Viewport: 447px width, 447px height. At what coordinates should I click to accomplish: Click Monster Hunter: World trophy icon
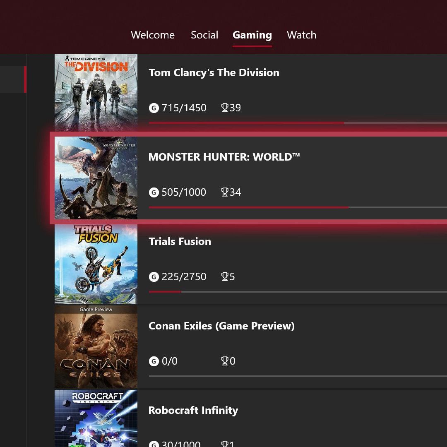pos(225,192)
